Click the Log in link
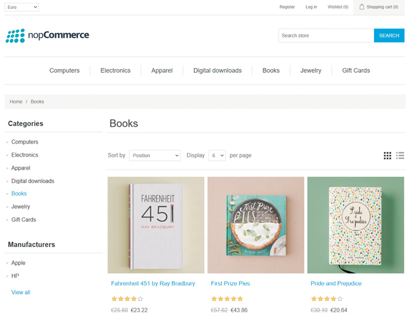This screenshot has width=410, height=314. 311,7
